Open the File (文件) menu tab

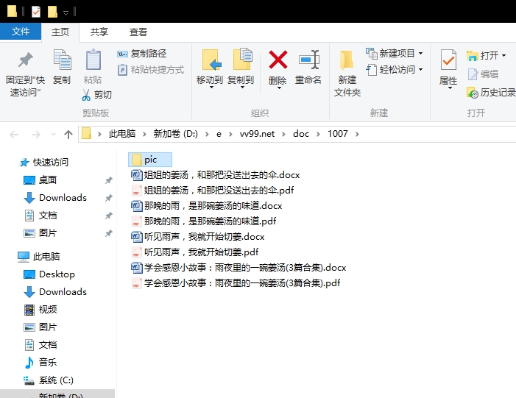click(21, 32)
